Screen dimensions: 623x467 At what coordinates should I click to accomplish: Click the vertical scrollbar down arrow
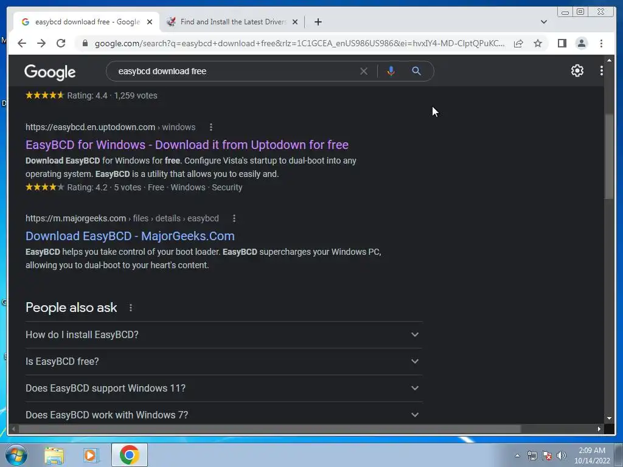click(x=608, y=418)
